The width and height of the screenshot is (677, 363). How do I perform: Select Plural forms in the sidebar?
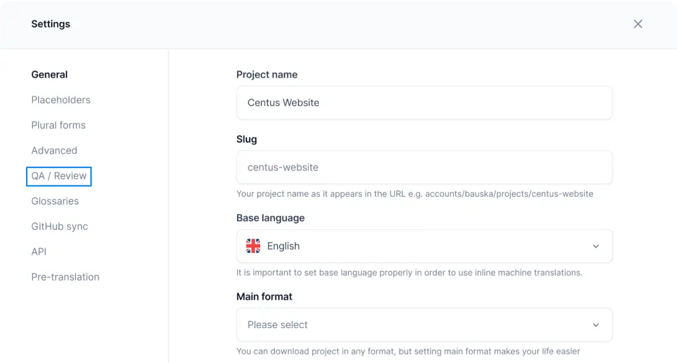pos(58,125)
